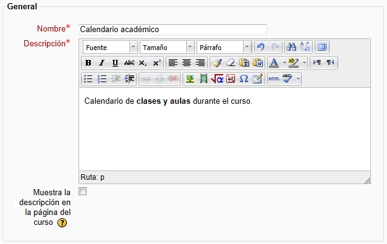This screenshot has width=387, height=244.
Task: Insert a table
Action: [257, 79]
